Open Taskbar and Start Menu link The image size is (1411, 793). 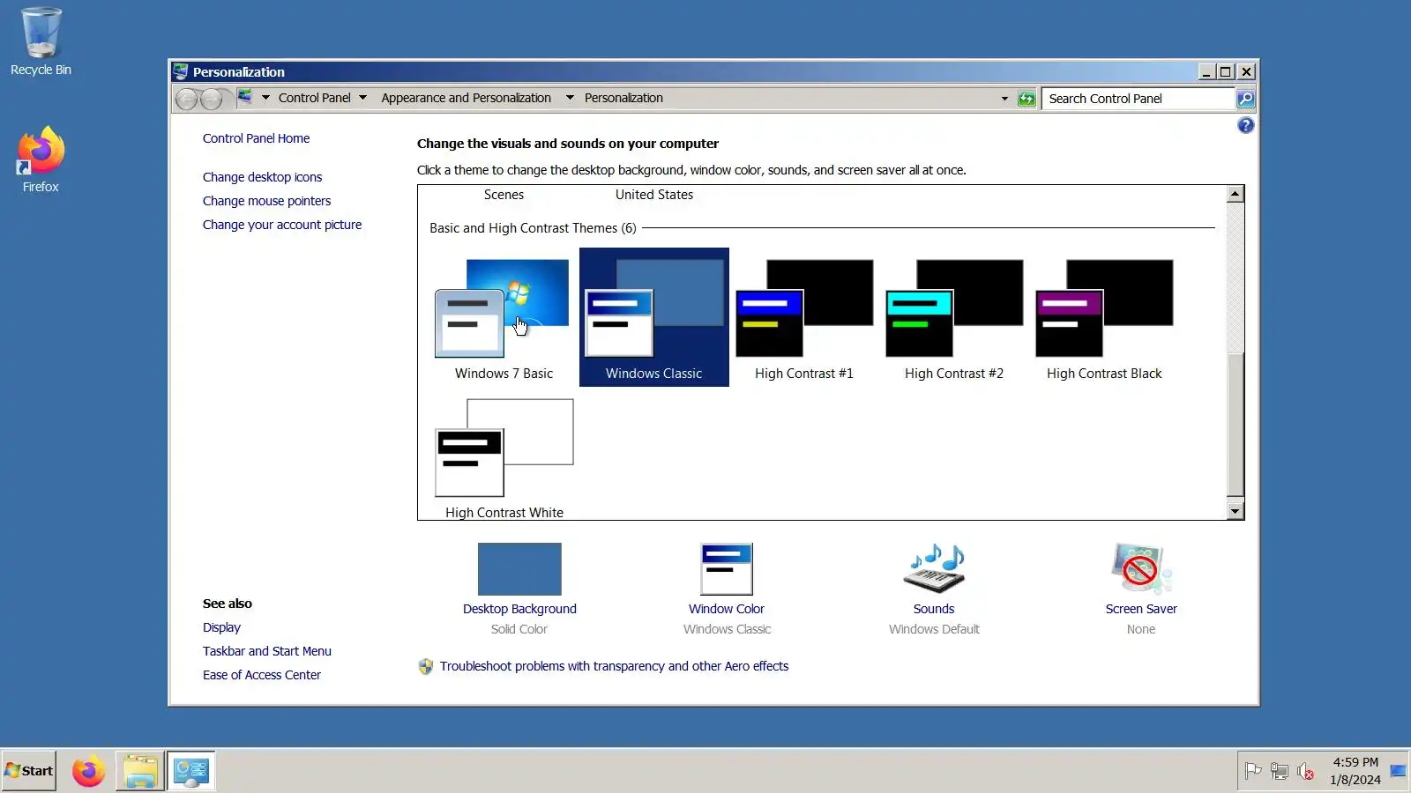[267, 651]
